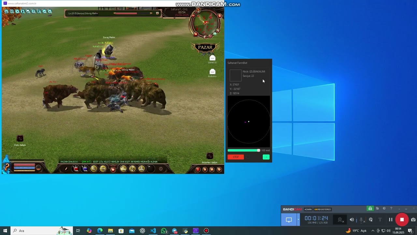Open Microsoft Edge from taskbar
This screenshot has height=235, width=417.
click(100, 231)
